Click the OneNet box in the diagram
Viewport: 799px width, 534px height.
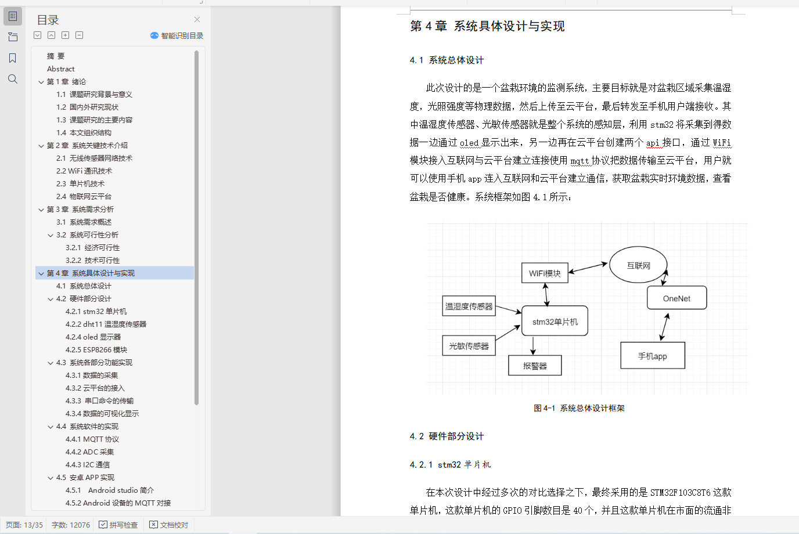pos(677,298)
